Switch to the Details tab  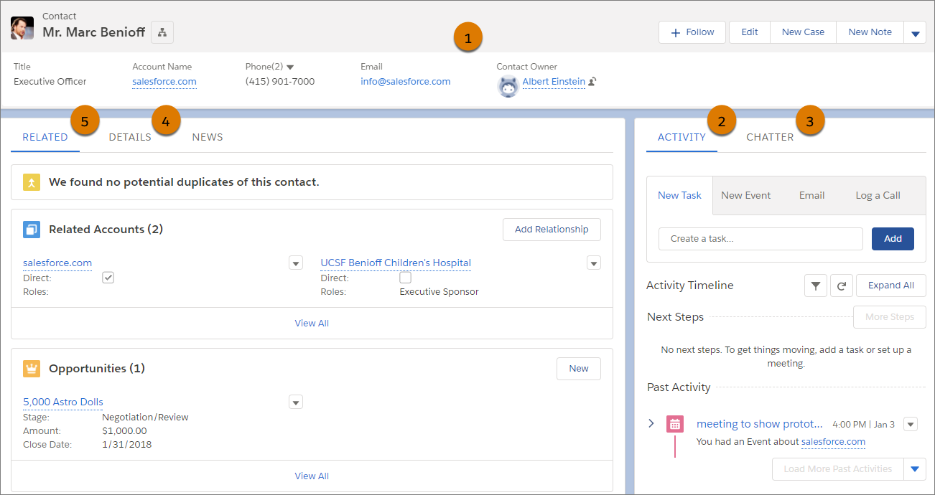click(130, 137)
